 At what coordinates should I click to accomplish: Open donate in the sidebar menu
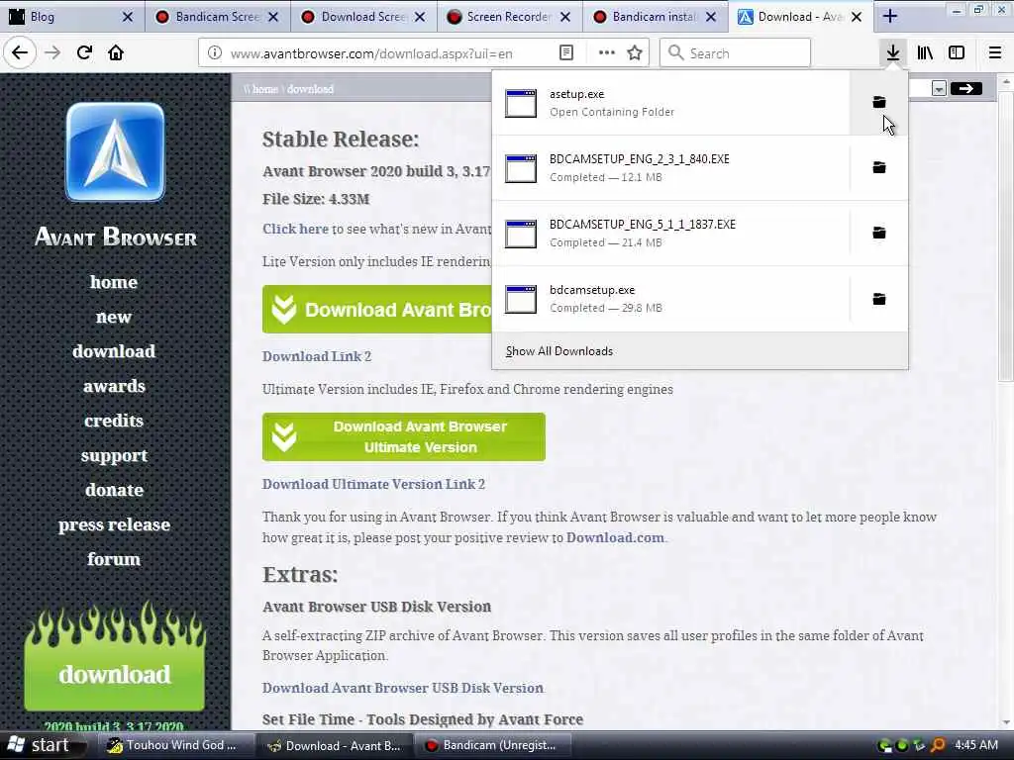tap(114, 489)
